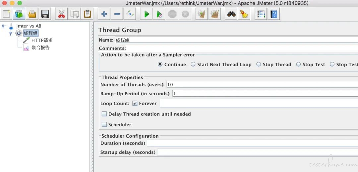Viewport: 358px width, 172px height.
Task: Click Reset Search brush icon
Action: 244,14
